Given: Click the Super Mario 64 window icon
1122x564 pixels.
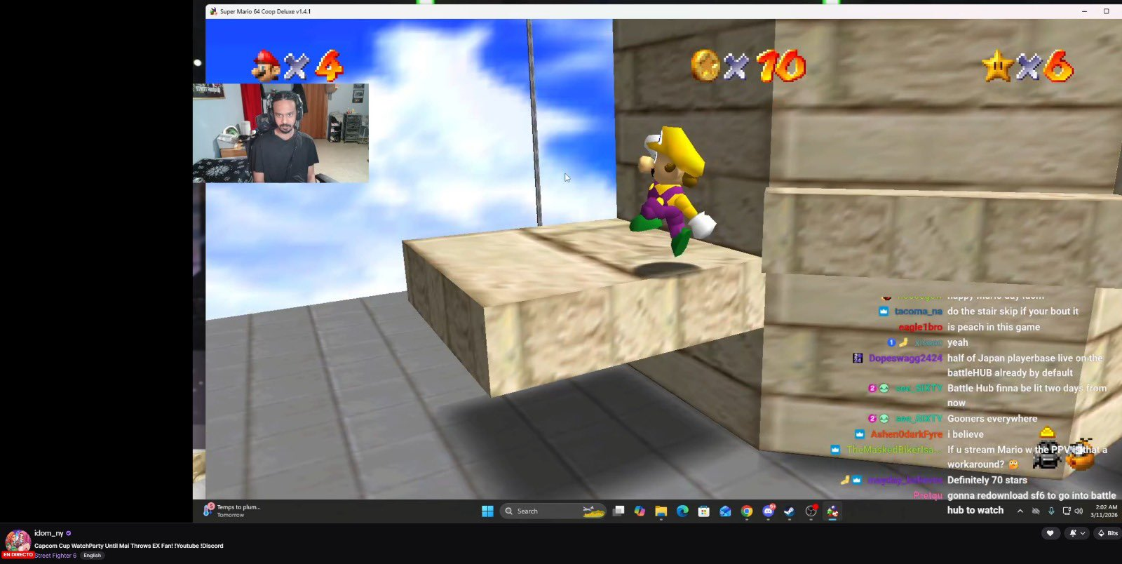Looking at the screenshot, I should pos(213,11).
